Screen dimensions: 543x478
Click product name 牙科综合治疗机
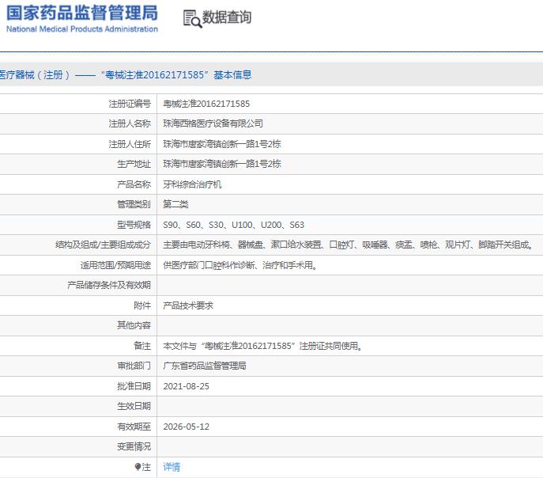[x=192, y=184]
